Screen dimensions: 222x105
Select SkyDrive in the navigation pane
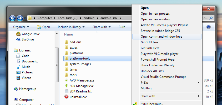click(x=28, y=39)
